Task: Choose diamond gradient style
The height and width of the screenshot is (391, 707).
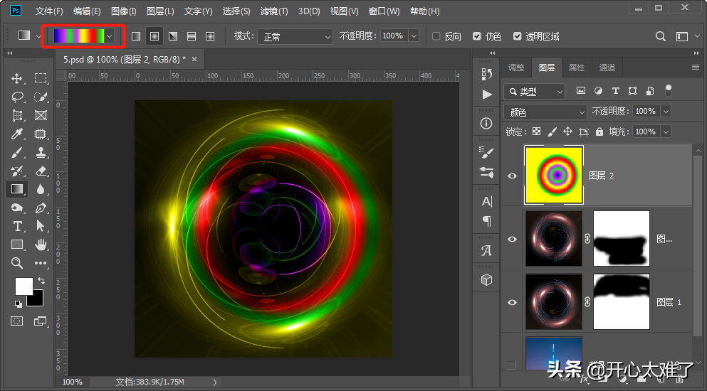Action: (x=210, y=36)
